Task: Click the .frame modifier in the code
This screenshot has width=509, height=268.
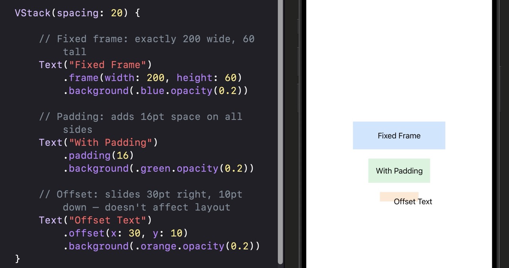Action: pos(84,78)
